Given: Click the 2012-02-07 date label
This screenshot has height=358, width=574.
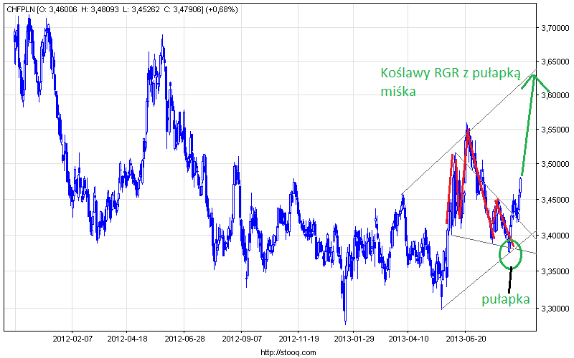Looking at the screenshot, I should point(72,339).
